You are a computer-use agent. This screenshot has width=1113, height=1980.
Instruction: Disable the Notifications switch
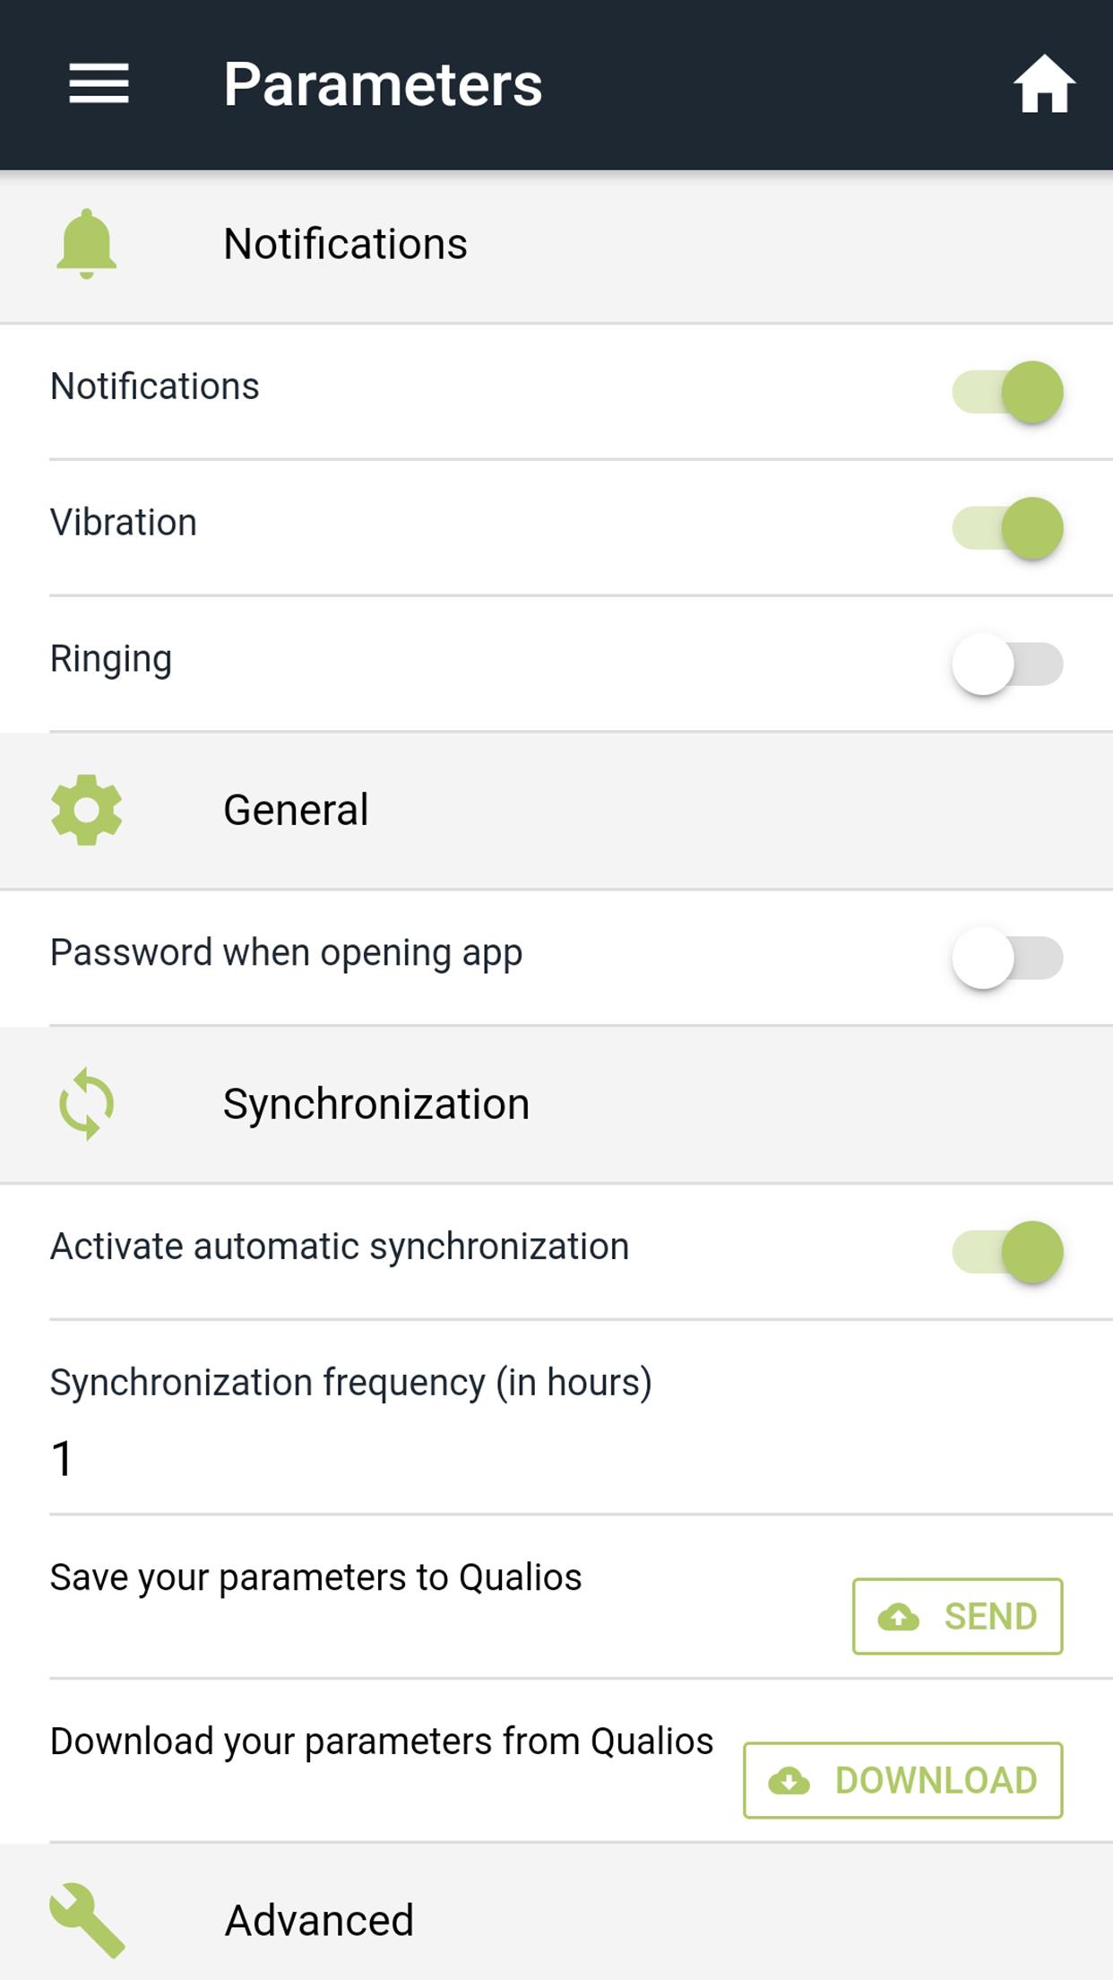click(1007, 392)
